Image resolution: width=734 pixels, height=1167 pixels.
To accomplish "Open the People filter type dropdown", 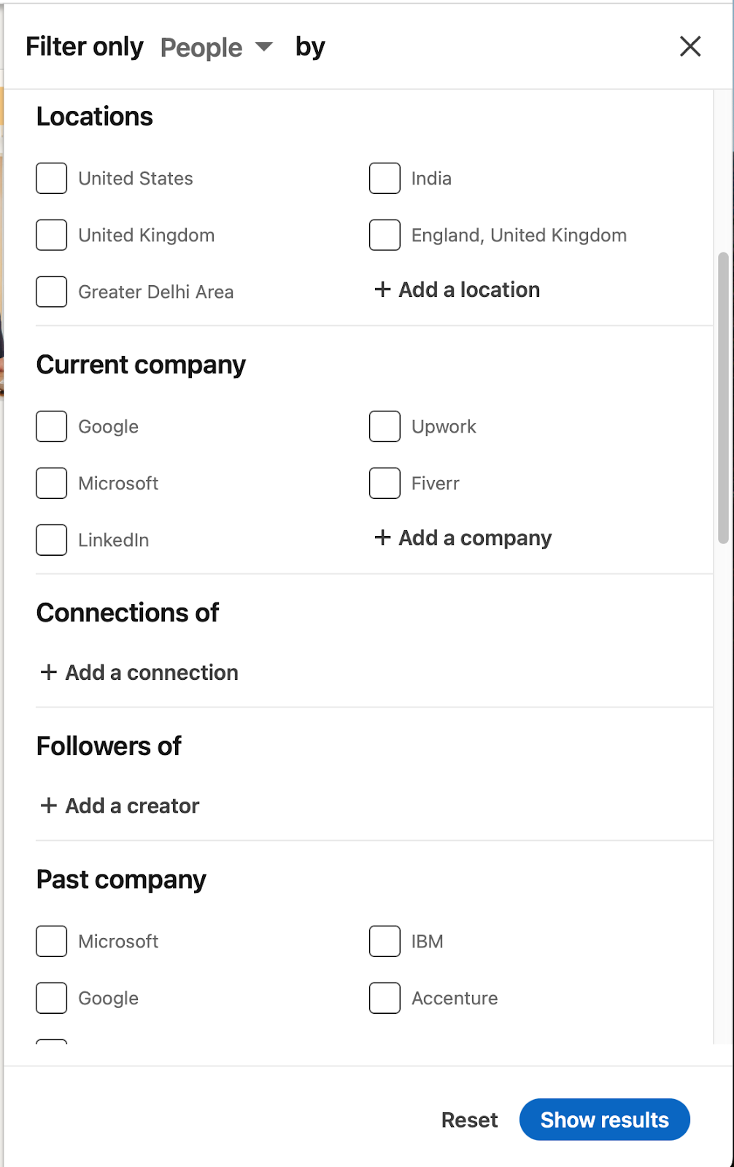I will (216, 47).
